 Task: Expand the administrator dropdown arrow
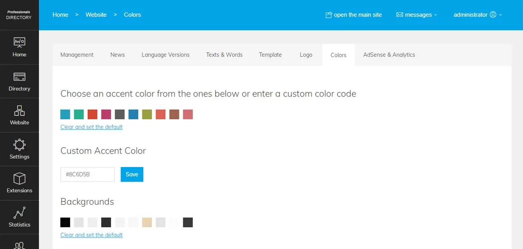click(x=500, y=15)
